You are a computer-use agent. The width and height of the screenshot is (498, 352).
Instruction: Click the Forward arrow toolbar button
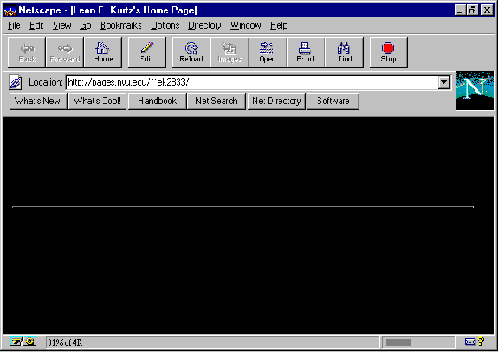65,53
